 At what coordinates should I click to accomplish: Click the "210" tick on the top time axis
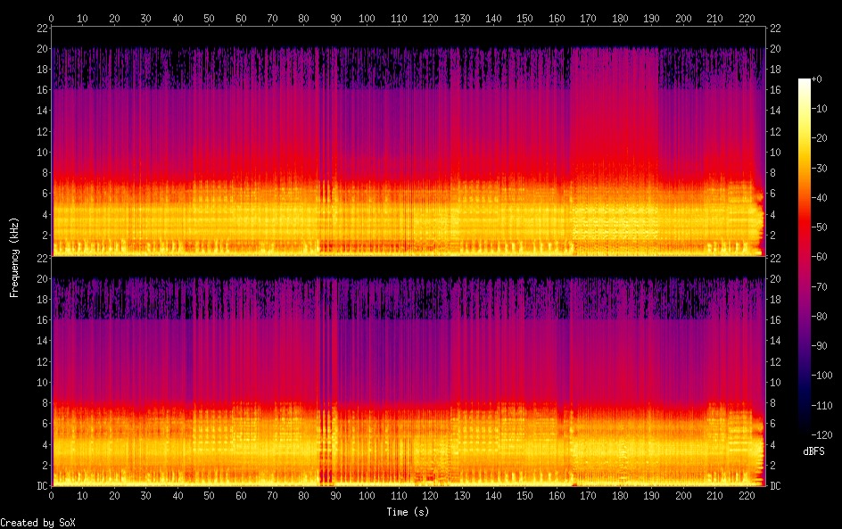coord(714,18)
